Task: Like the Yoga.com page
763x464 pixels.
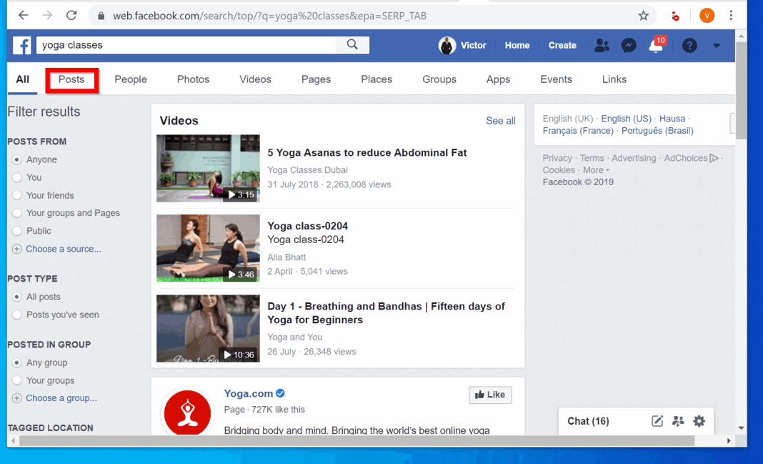Action: point(490,395)
